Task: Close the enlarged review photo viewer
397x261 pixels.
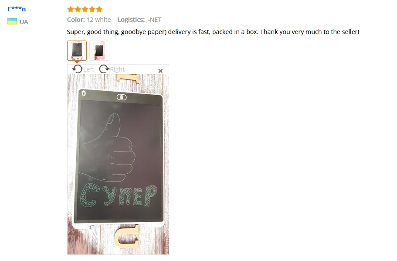Action: pyautogui.click(x=160, y=71)
